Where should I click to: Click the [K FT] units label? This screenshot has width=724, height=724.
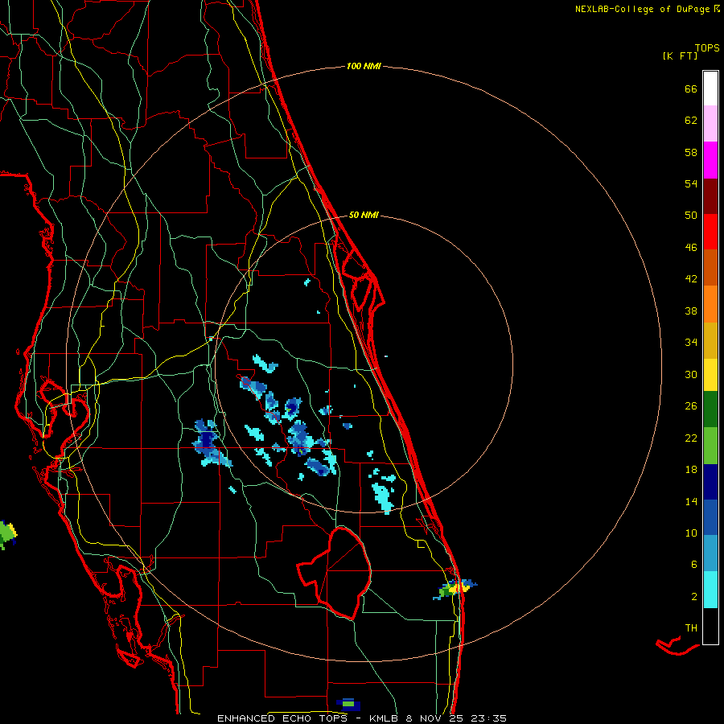pyautogui.click(x=680, y=56)
